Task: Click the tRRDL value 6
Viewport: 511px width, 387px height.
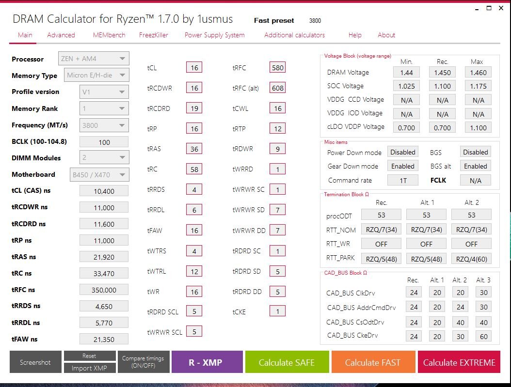Action: (194, 210)
